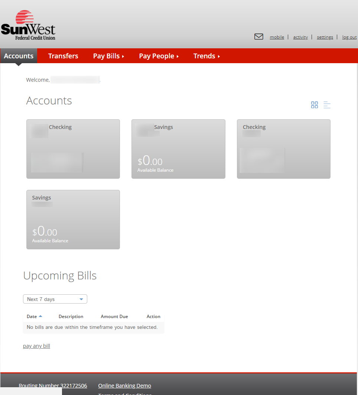Expand the Pay People menu
This screenshot has height=395, width=358.
click(159, 56)
